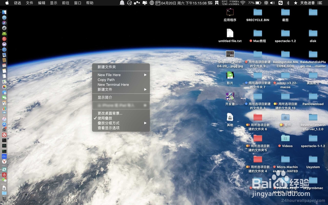Select $RECYCLE.BIN folder on desktop
This screenshot has width=328, height=205.
[258, 15]
